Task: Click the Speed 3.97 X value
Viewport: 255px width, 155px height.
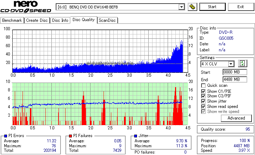Action: pos(244,150)
